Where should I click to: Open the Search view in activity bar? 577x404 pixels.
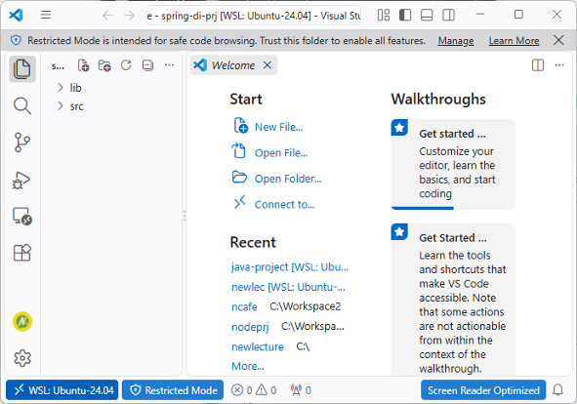pos(22,106)
